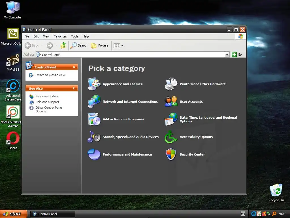
Task: Click the Go button by the address bar
Action: [x=237, y=54]
